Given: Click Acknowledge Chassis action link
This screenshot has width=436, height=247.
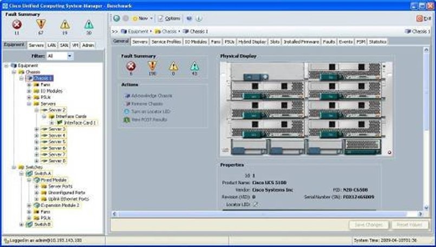Looking at the screenshot, I should pos(148,96).
